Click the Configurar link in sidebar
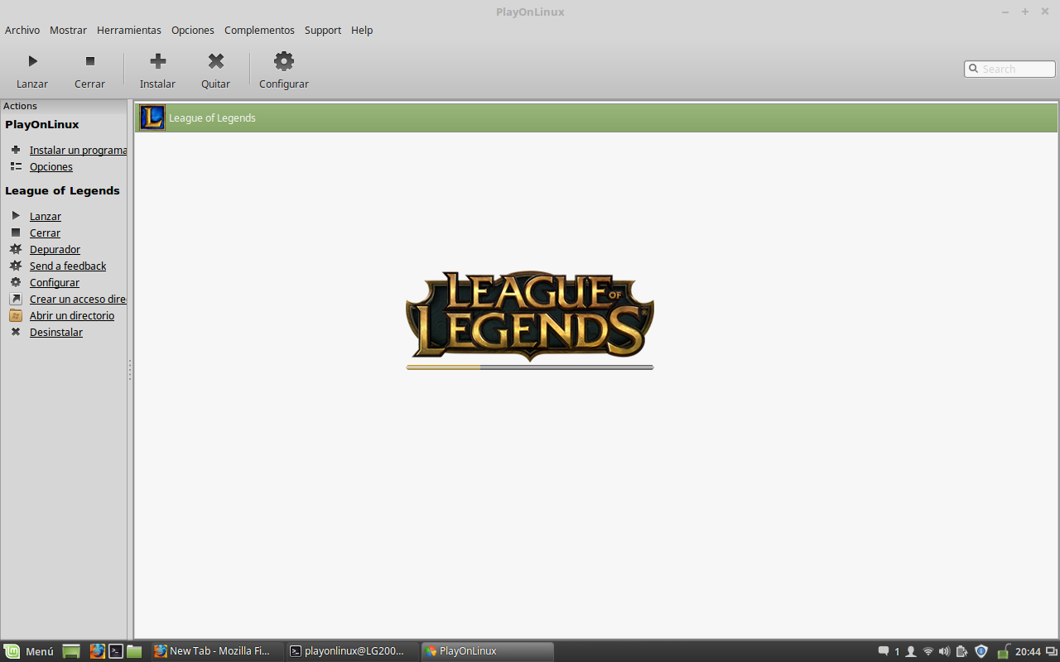The height and width of the screenshot is (662, 1060). [55, 282]
